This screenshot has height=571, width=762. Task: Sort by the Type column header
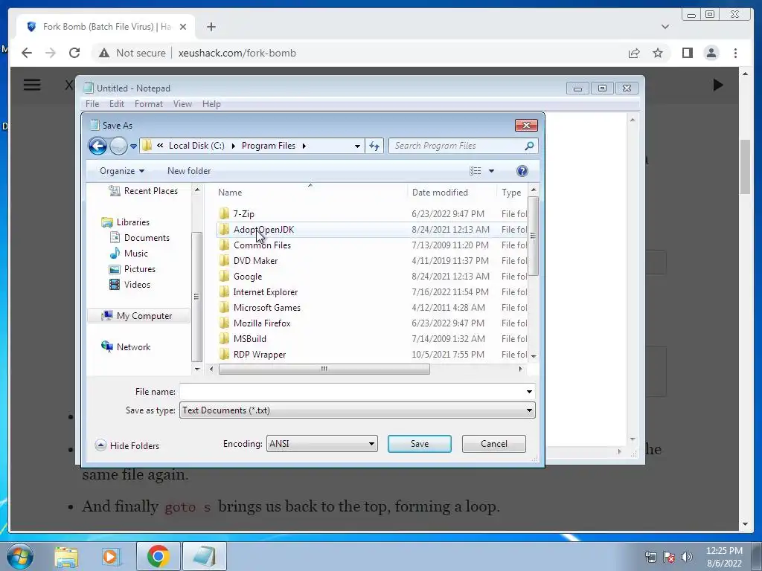(512, 193)
